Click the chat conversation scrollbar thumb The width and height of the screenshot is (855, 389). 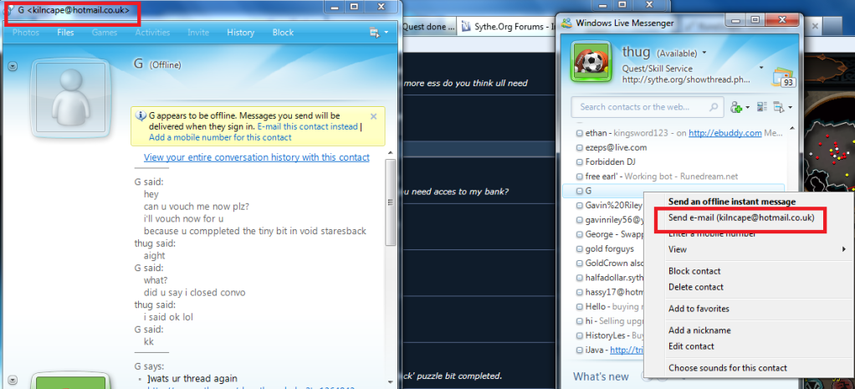pyautogui.click(x=390, y=203)
